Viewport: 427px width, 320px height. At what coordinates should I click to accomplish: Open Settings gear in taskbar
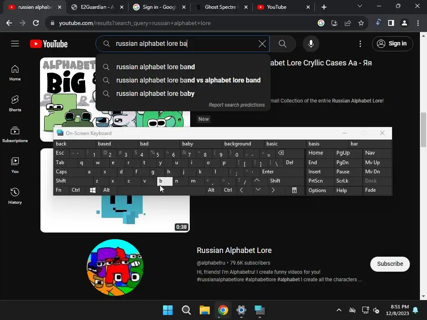point(241,310)
